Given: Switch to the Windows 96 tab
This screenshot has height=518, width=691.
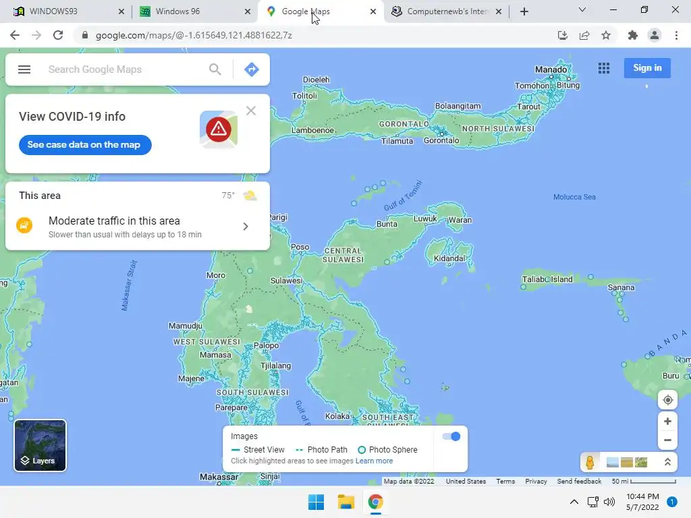Looking at the screenshot, I should [190, 11].
